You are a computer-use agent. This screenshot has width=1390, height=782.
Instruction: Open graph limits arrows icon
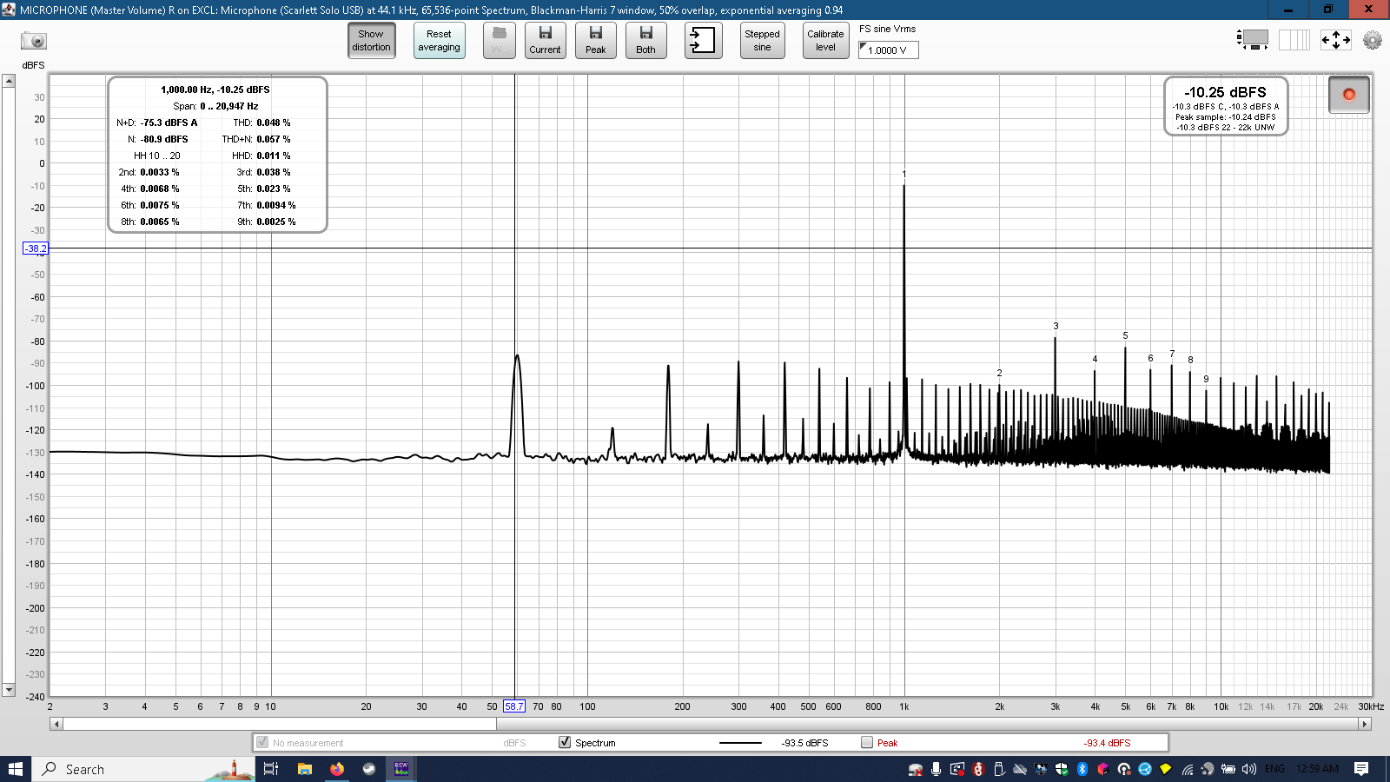coord(1335,40)
